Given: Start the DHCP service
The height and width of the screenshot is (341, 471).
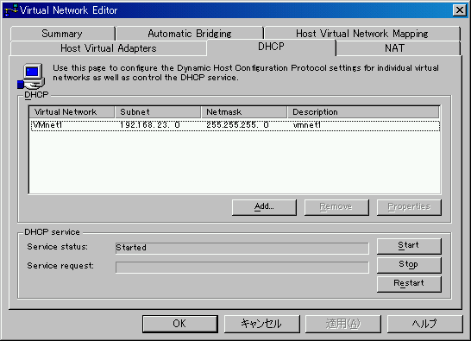Looking at the screenshot, I should [409, 246].
